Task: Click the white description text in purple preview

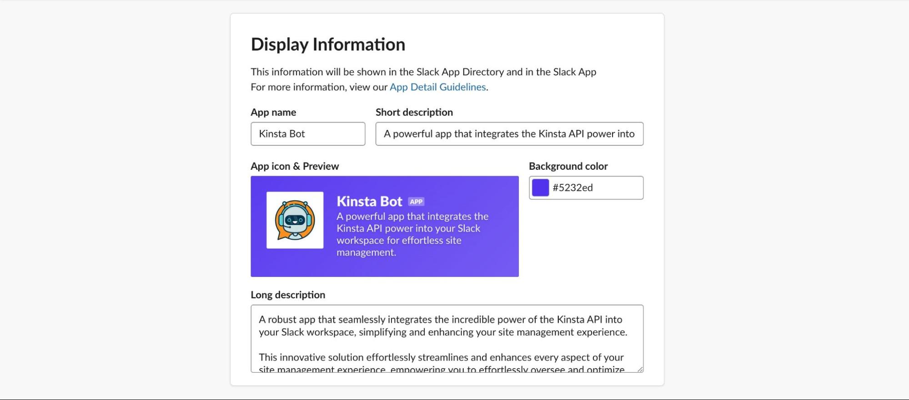Action: (412, 234)
